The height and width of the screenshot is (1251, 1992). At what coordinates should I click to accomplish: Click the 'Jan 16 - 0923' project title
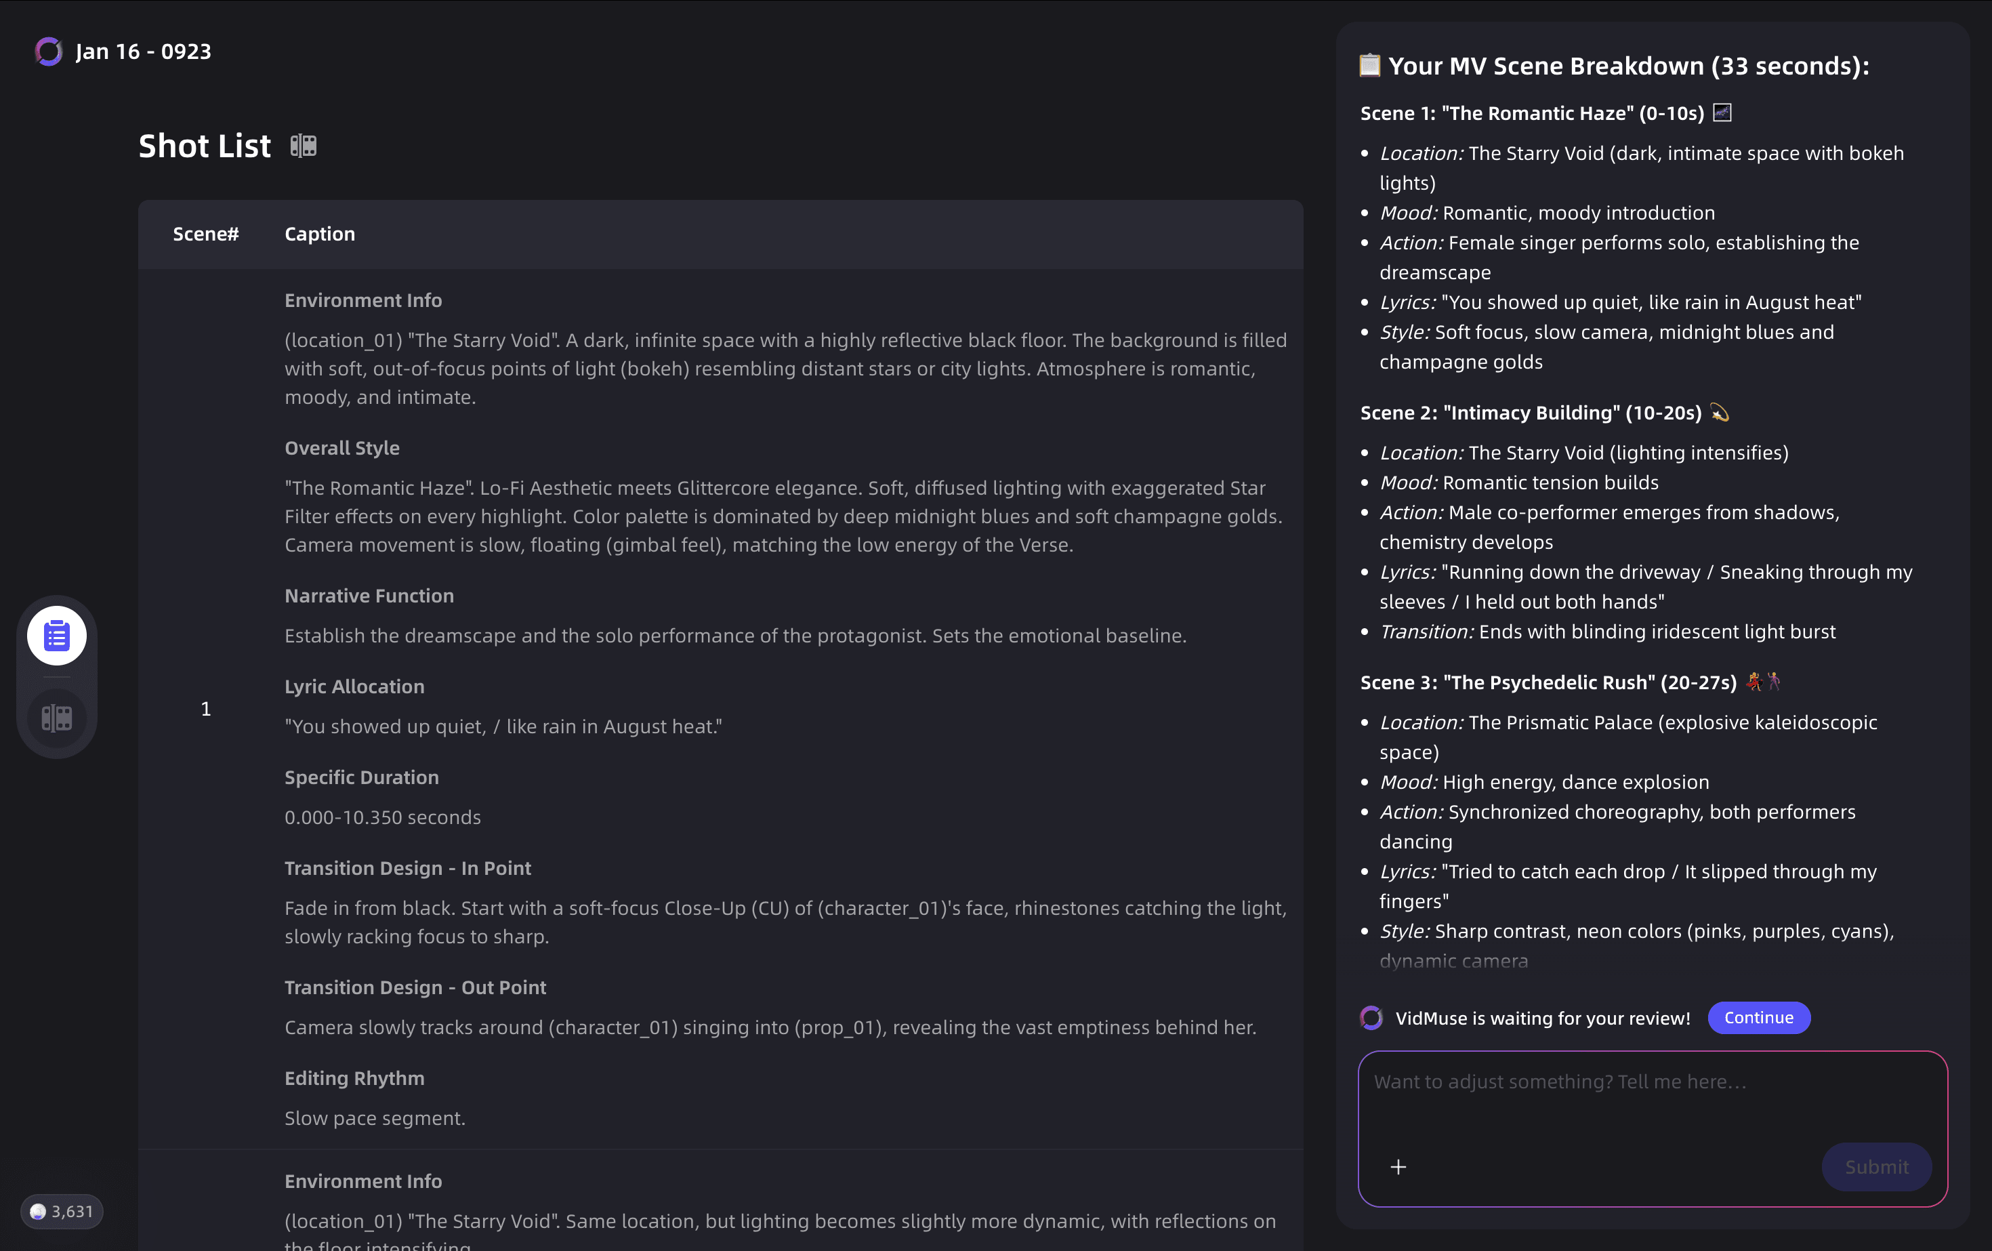tap(142, 52)
